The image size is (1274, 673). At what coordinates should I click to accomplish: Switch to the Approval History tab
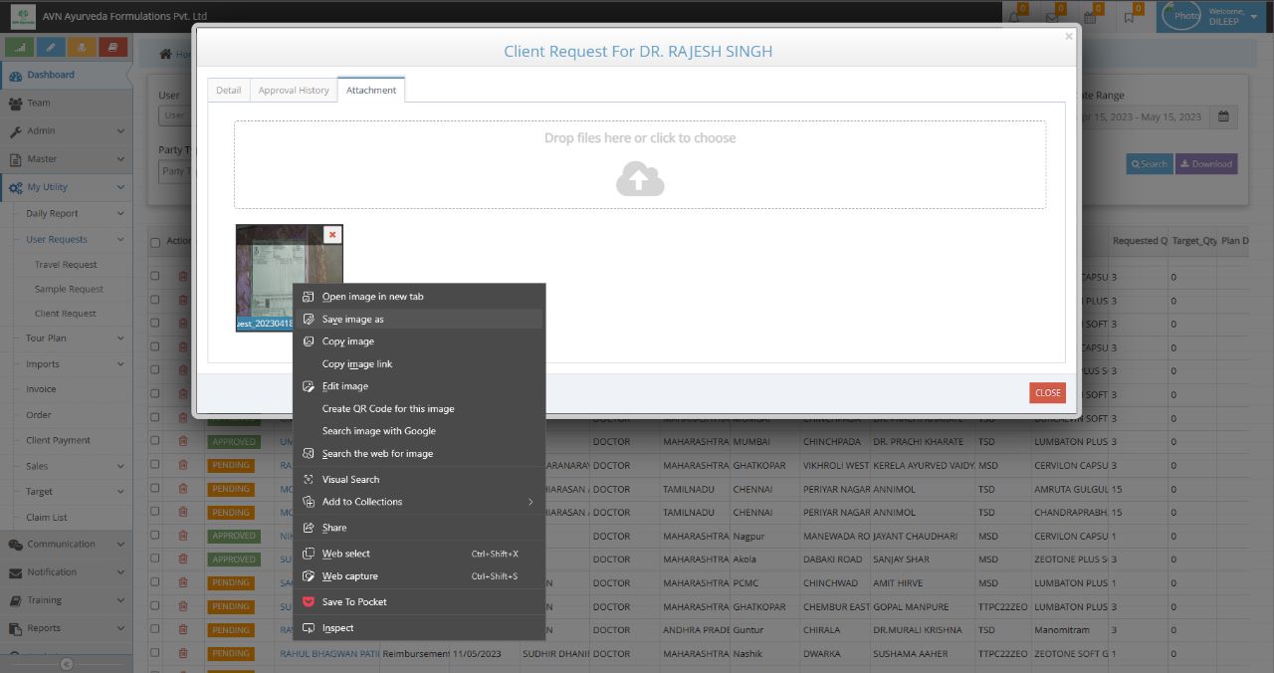pos(294,91)
